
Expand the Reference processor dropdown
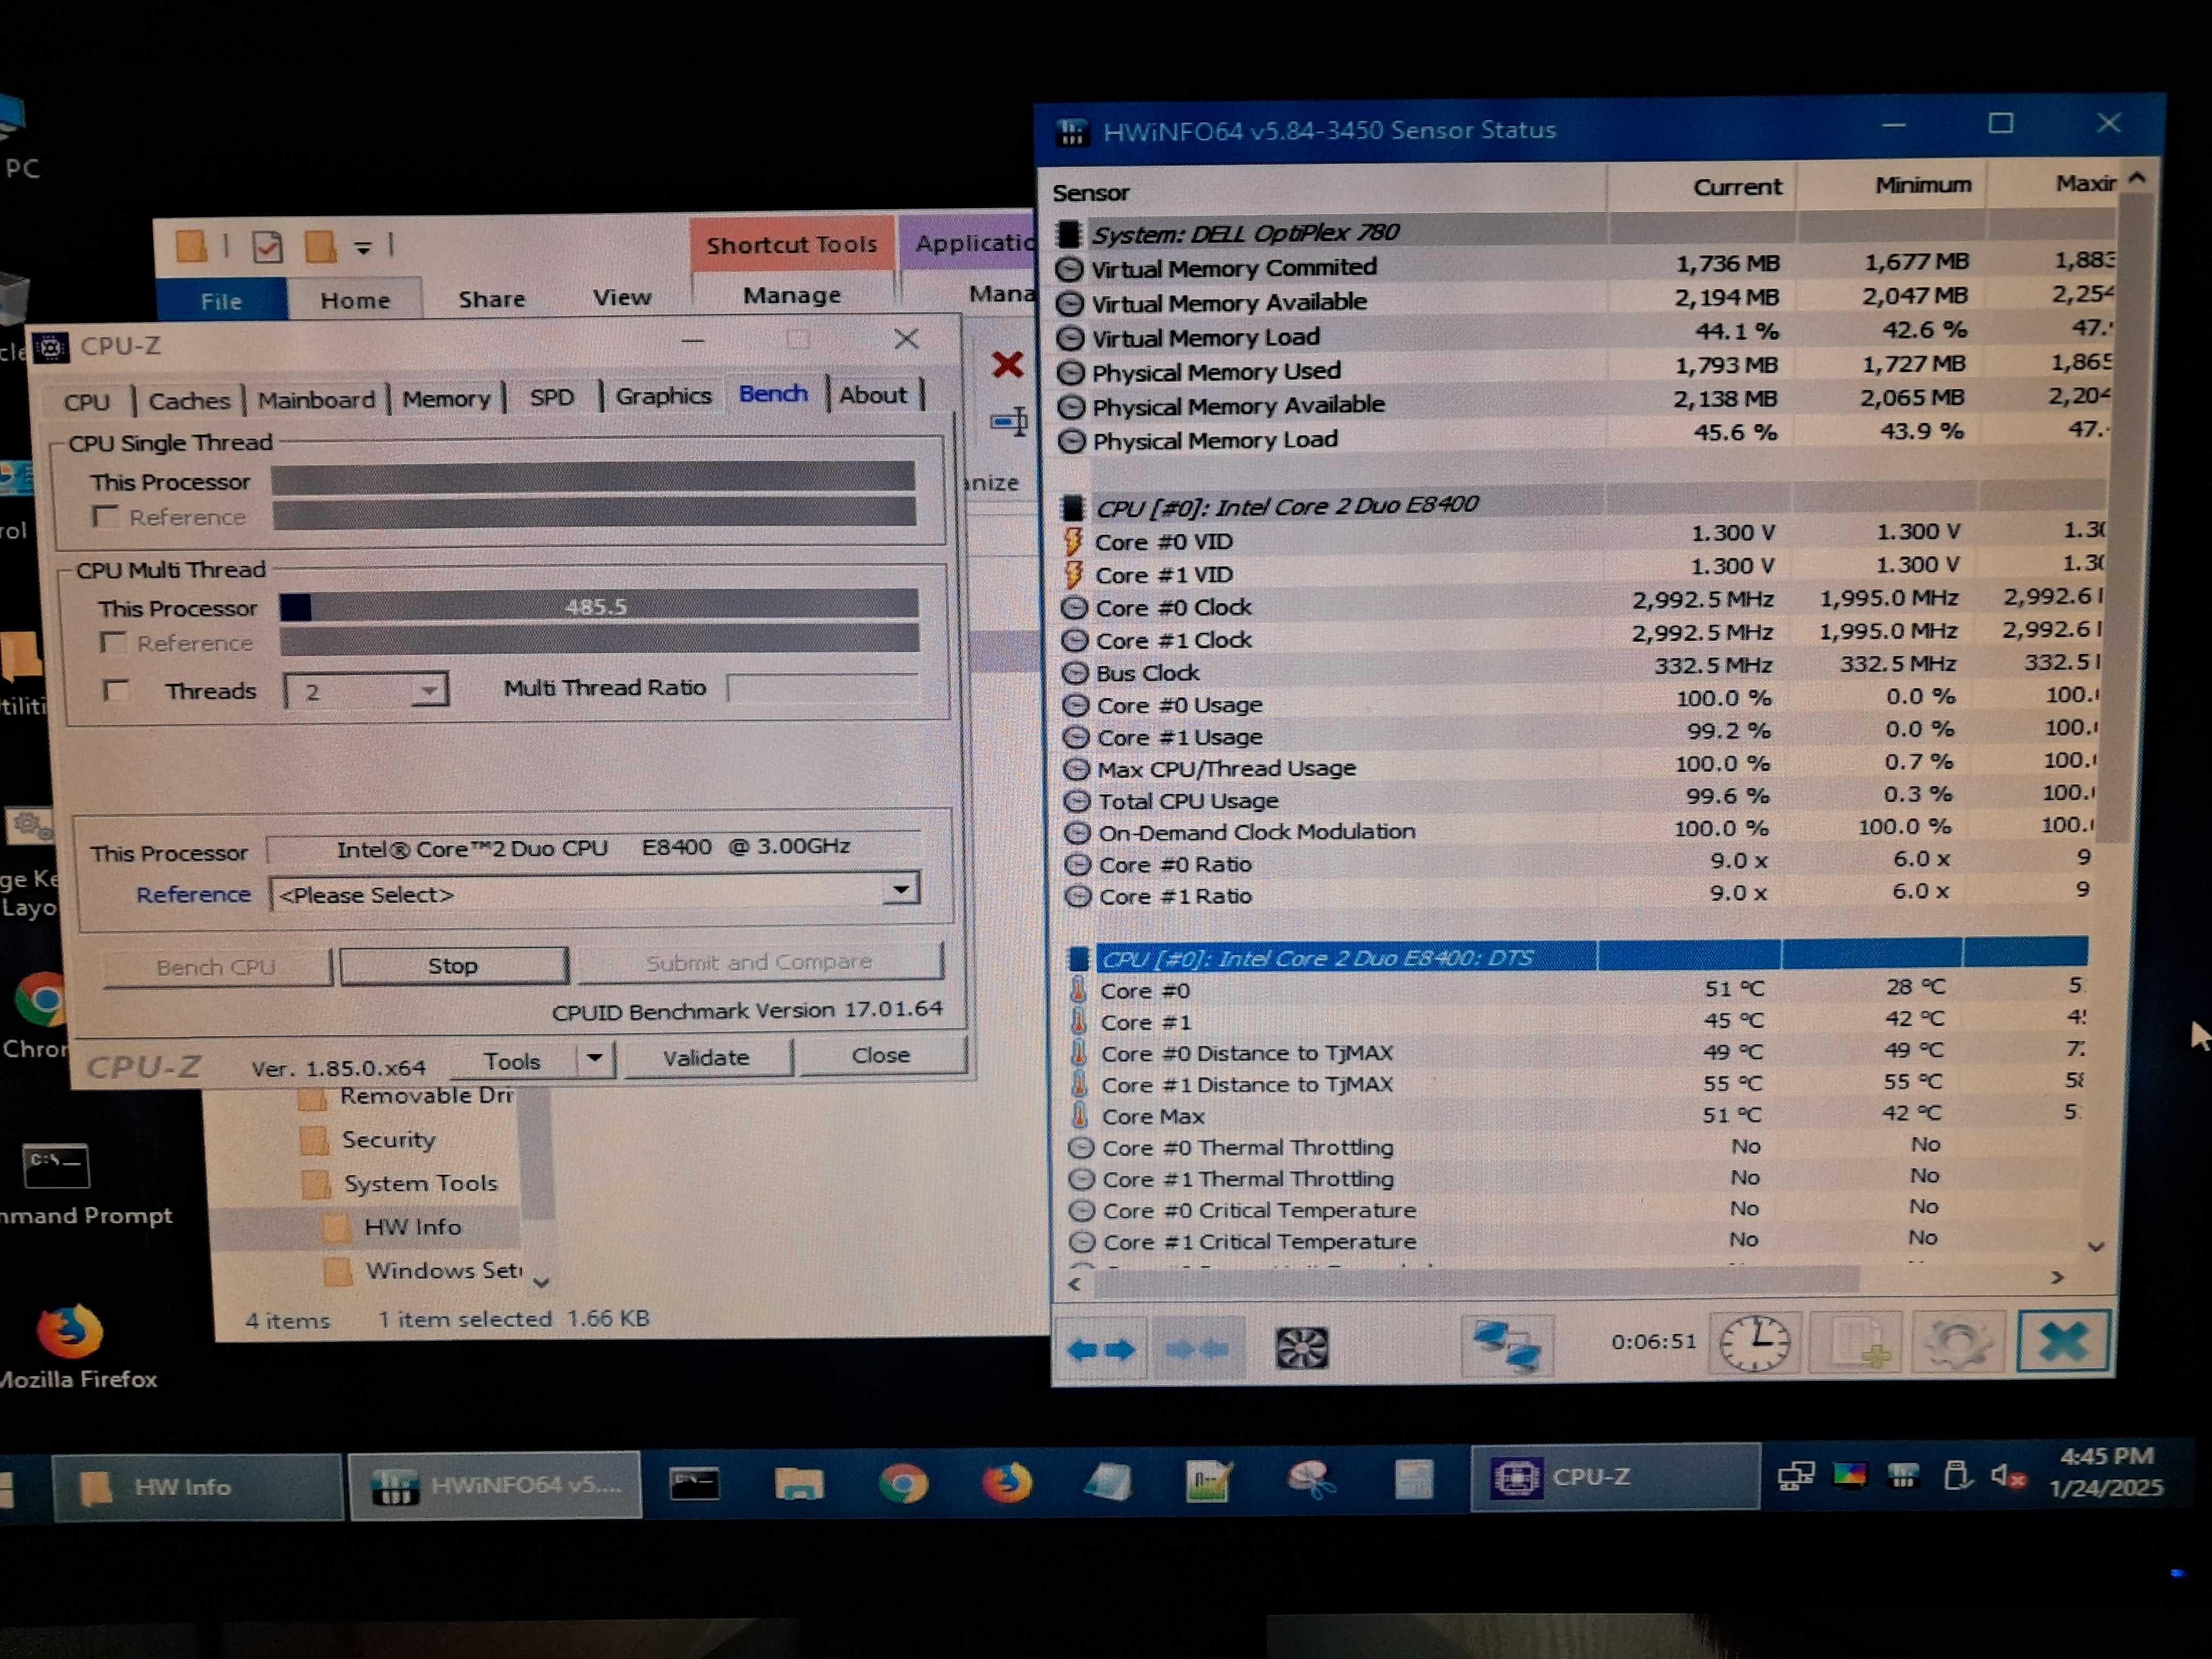(900, 889)
